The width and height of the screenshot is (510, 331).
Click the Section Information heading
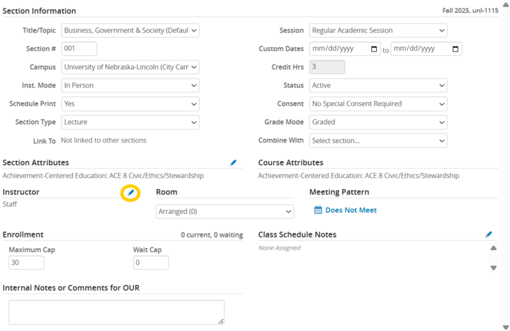(40, 11)
